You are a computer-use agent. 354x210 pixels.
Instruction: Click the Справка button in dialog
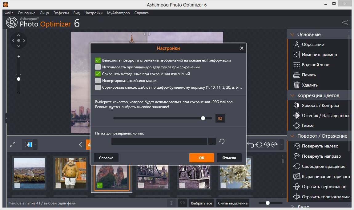click(106, 158)
